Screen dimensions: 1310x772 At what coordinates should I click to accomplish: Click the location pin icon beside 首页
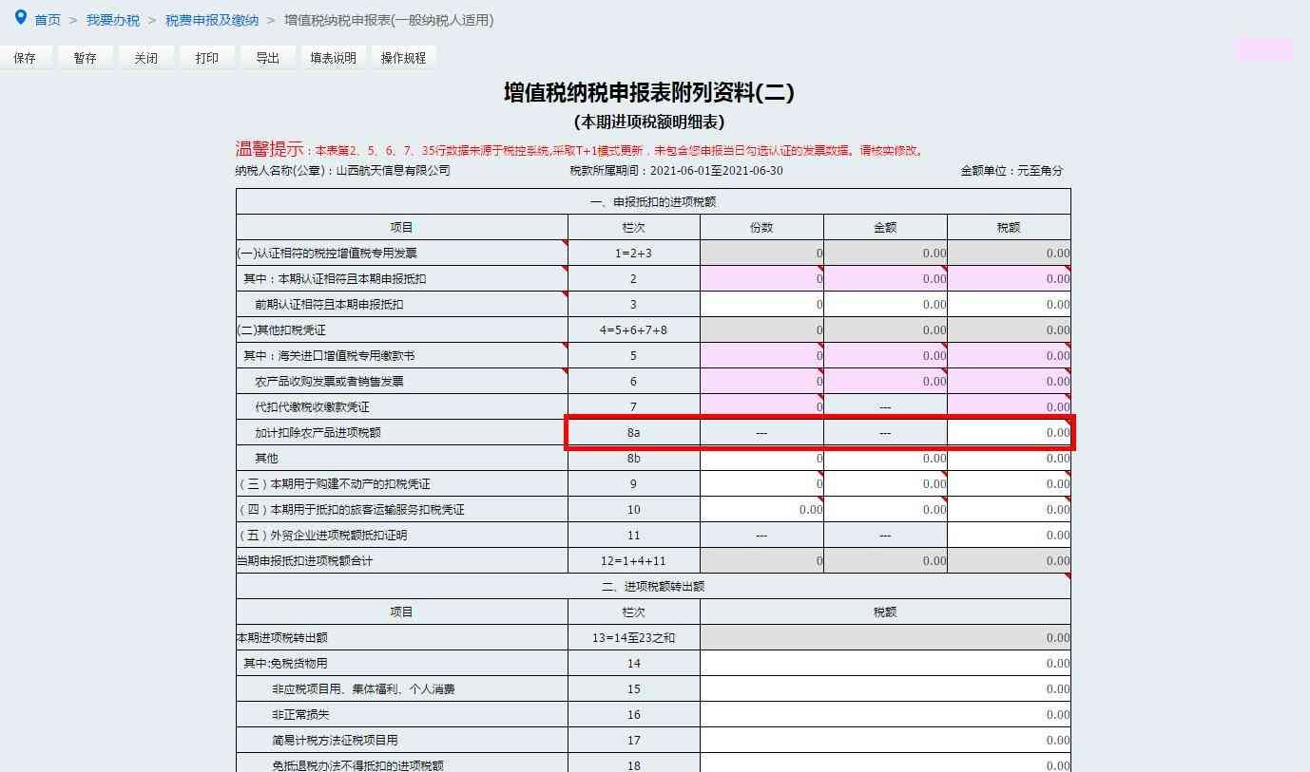(x=20, y=17)
